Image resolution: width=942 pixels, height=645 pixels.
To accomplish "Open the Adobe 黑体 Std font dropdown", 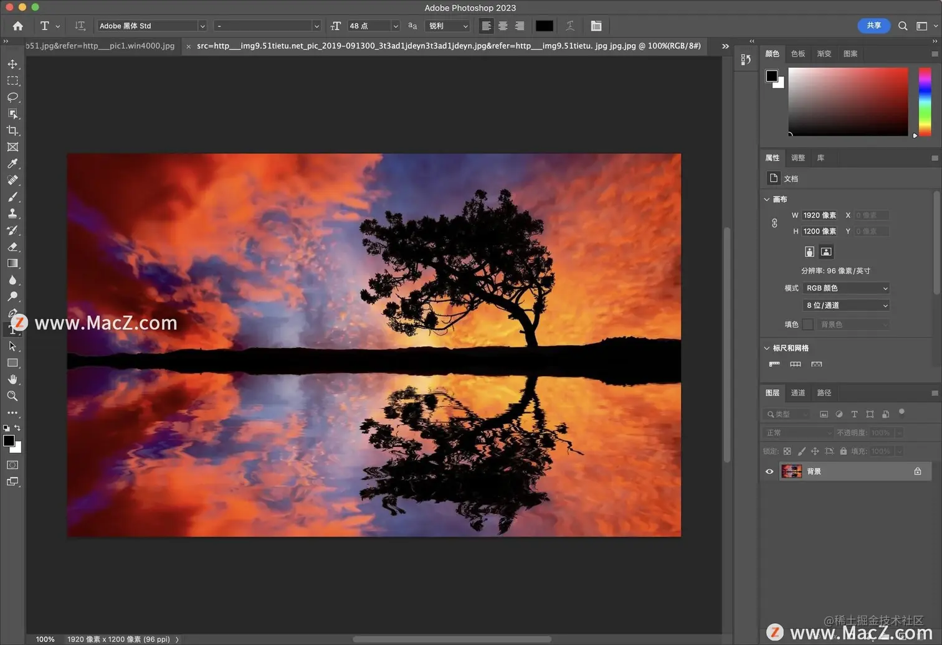I will [152, 26].
